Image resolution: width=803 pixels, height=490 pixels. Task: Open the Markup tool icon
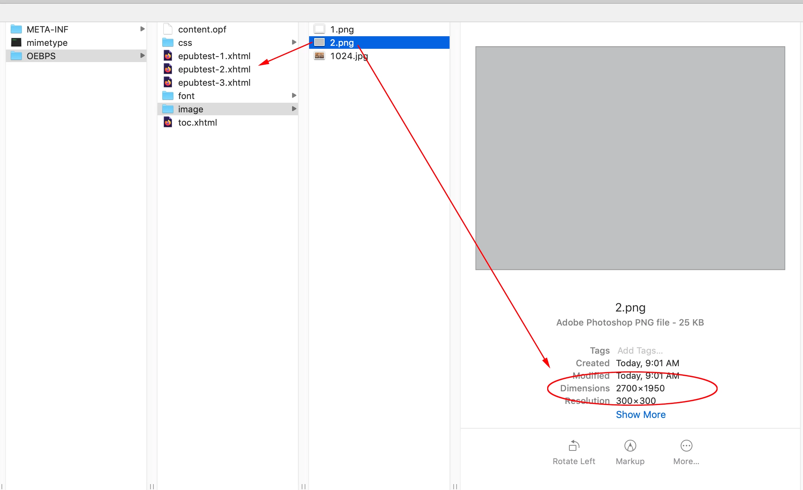[x=630, y=446]
